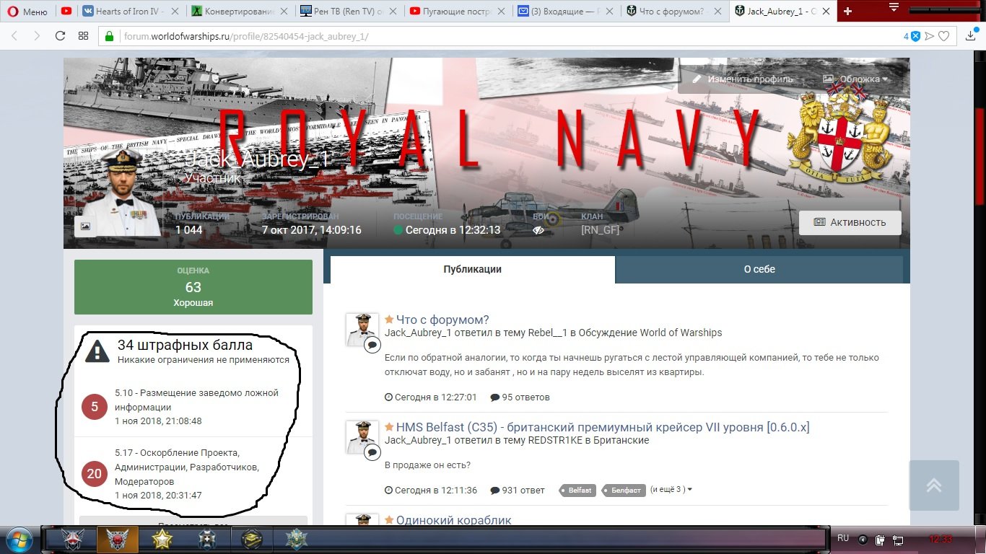986x554 pixels.
Task: Open 5.10 - Размещение заведомо ложной информации entry
Action: coord(196,400)
